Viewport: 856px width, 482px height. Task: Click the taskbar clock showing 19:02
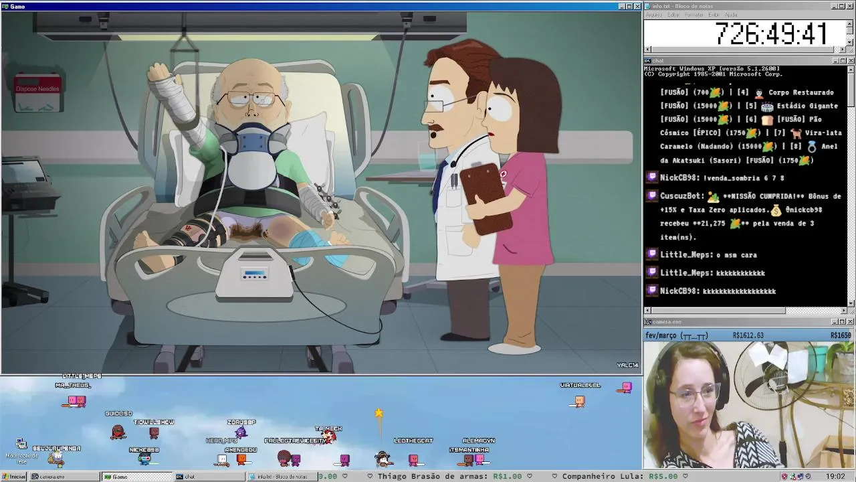835,477
